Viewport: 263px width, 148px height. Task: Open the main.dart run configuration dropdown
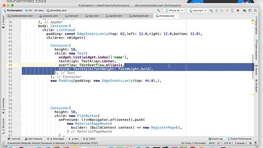coord(198,10)
